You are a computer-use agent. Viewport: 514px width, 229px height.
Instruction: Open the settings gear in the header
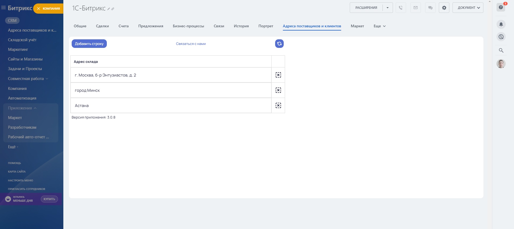click(x=444, y=8)
